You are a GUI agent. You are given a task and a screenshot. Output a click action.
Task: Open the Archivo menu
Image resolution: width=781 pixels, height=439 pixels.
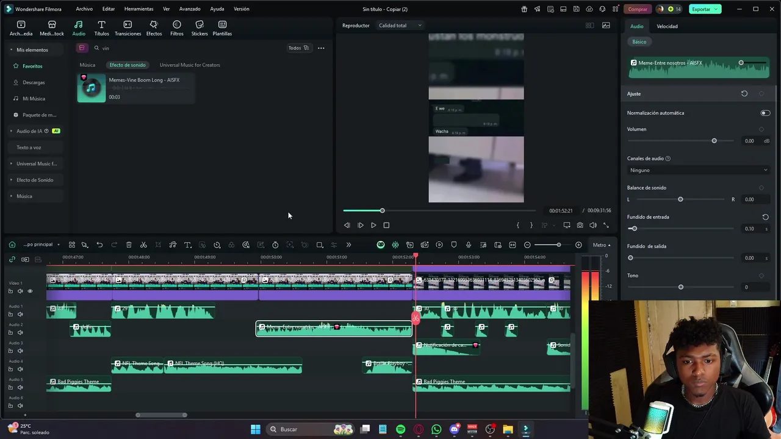[84, 9]
